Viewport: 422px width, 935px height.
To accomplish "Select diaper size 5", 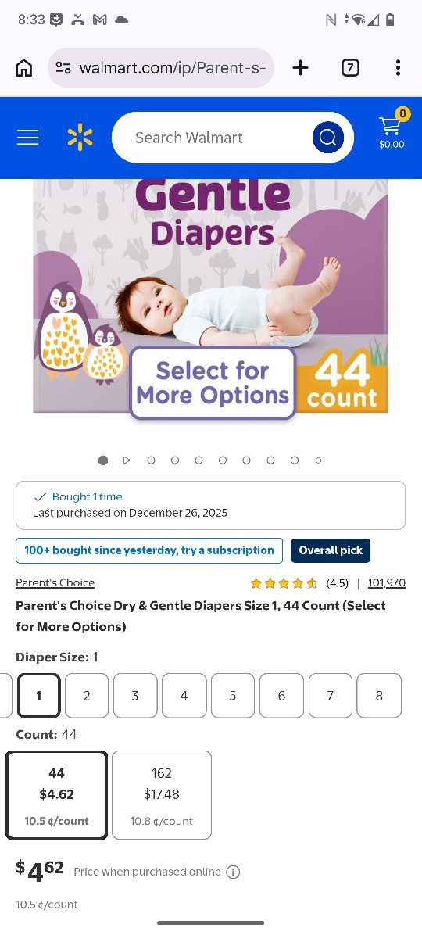I will 232,695.
